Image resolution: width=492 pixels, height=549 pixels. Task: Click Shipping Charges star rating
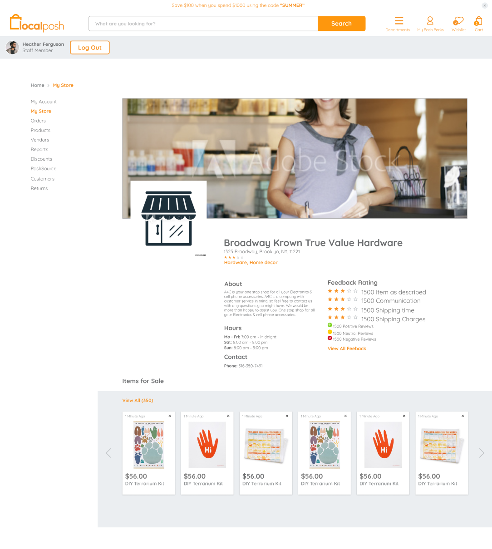click(x=343, y=318)
